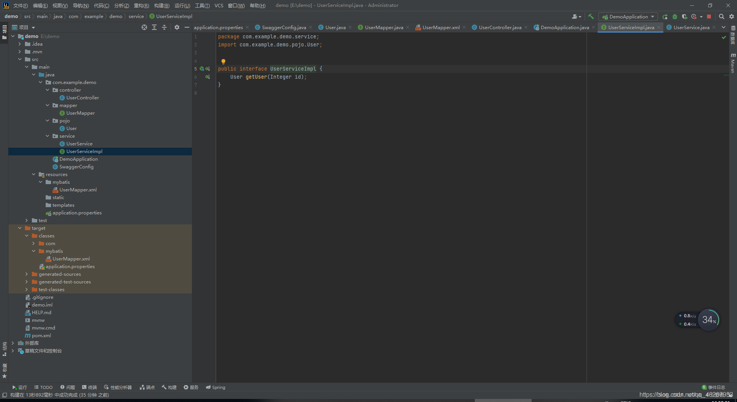Click the red Stop icon
The width and height of the screenshot is (737, 402).
pyautogui.click(x=709, y=16)
